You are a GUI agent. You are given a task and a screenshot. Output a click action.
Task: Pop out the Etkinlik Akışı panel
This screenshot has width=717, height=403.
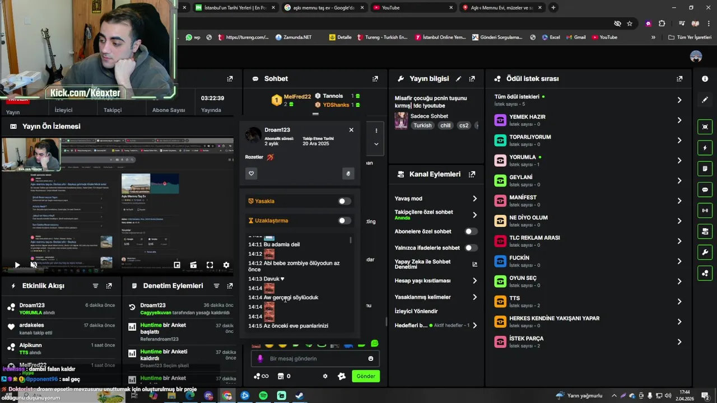[x=109, y=286]
